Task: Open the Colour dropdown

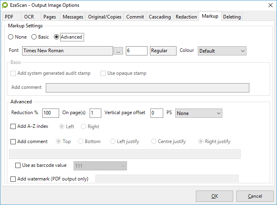Action: [222, 51]
